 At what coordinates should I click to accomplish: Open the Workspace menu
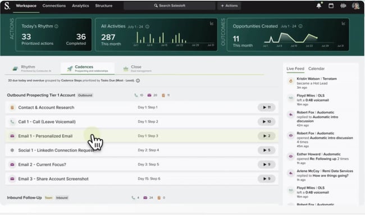(26, 6)
